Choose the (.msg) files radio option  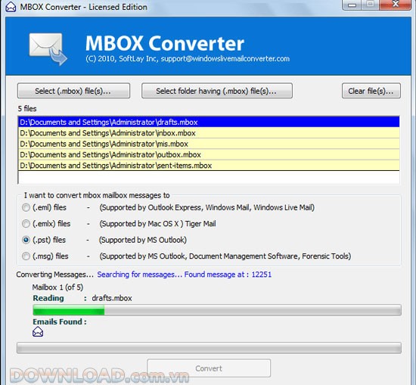pyautogui.click(x=26, y=256)
